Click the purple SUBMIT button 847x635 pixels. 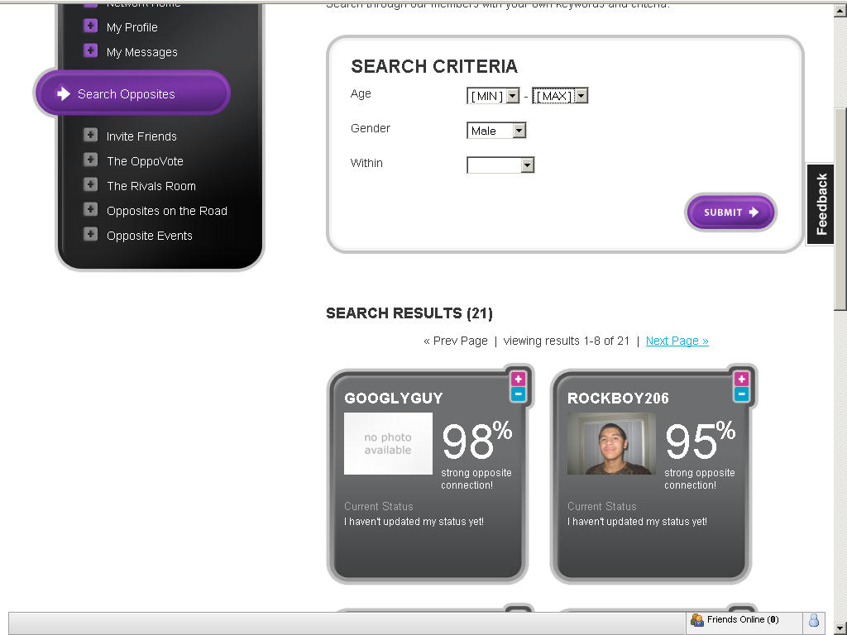pos(730,212)
